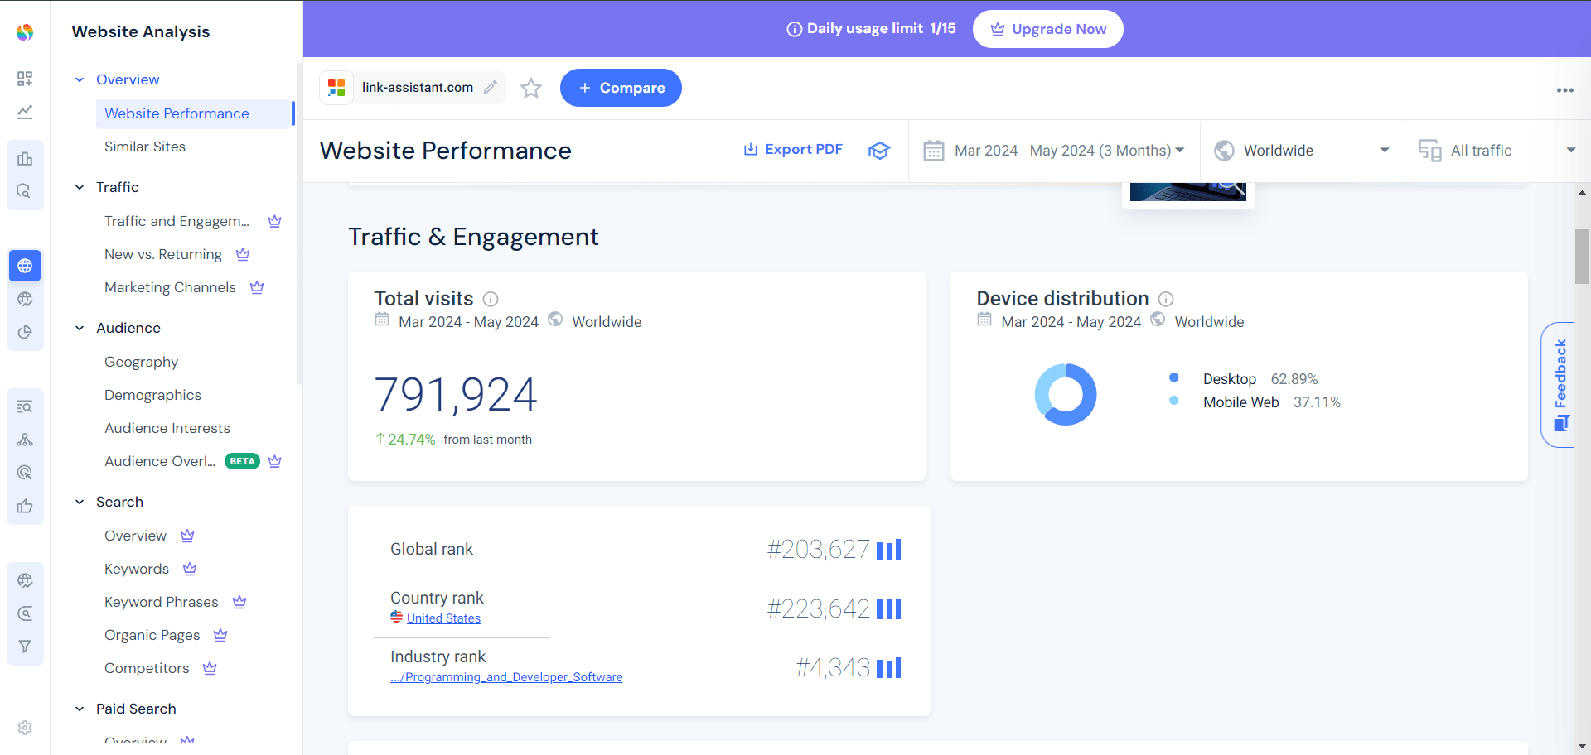Click the star icon to favorite the site
Screen dimensions: 1591x755
point(531,88)
